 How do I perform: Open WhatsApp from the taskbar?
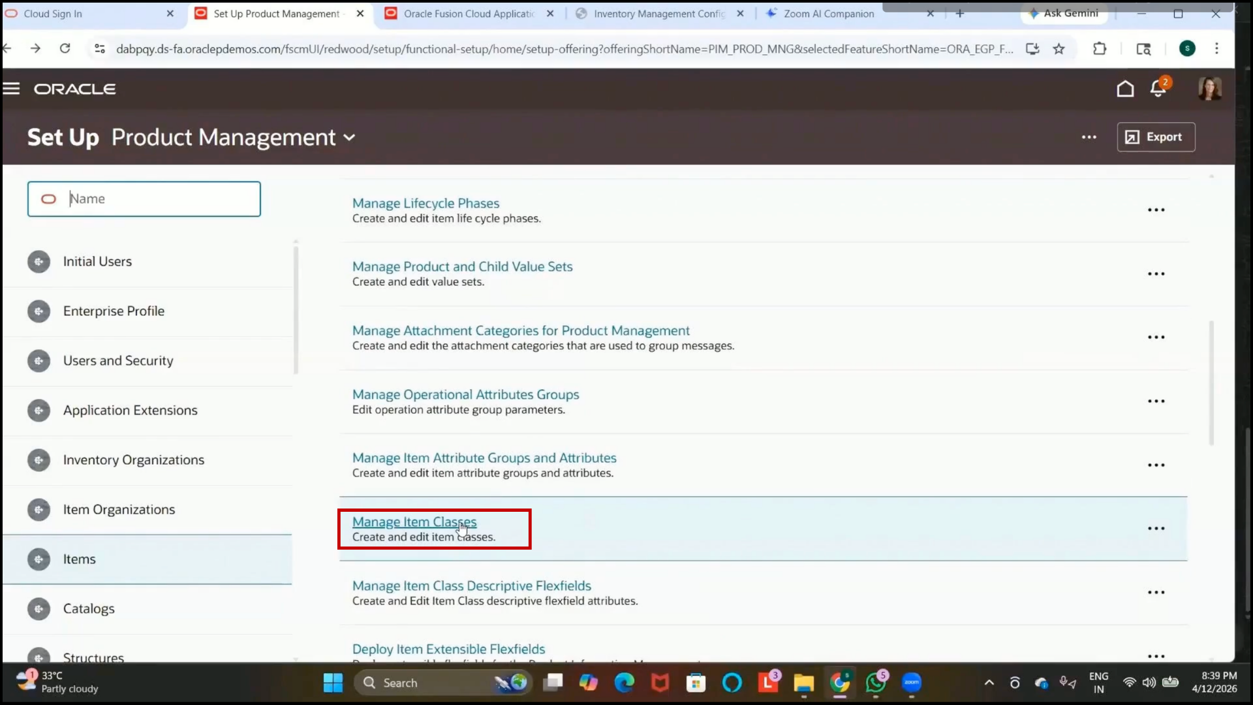876,683
